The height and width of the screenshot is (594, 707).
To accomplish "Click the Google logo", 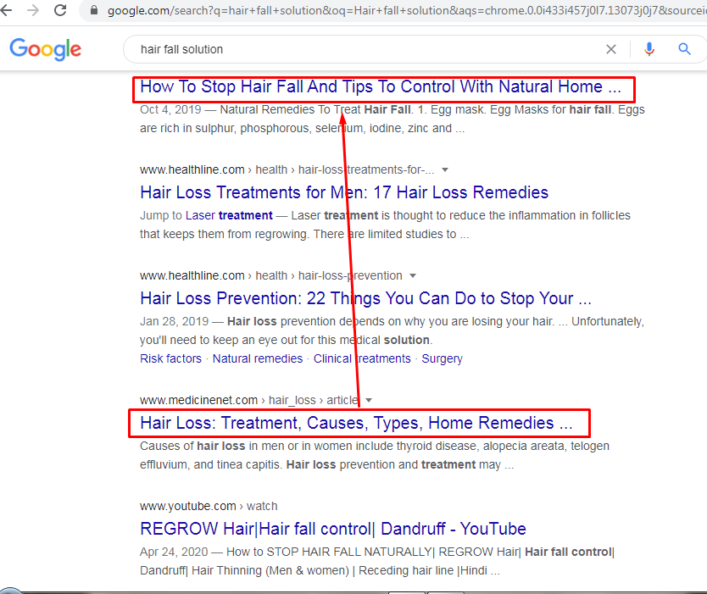I will click(45, 49).
